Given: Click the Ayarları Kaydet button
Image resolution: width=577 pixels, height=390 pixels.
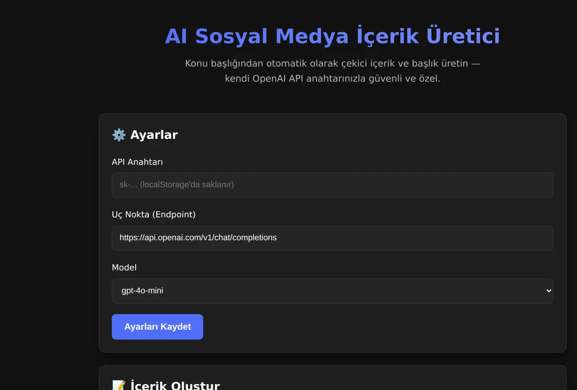Looking at the screenshot, I should click(157, 327).
